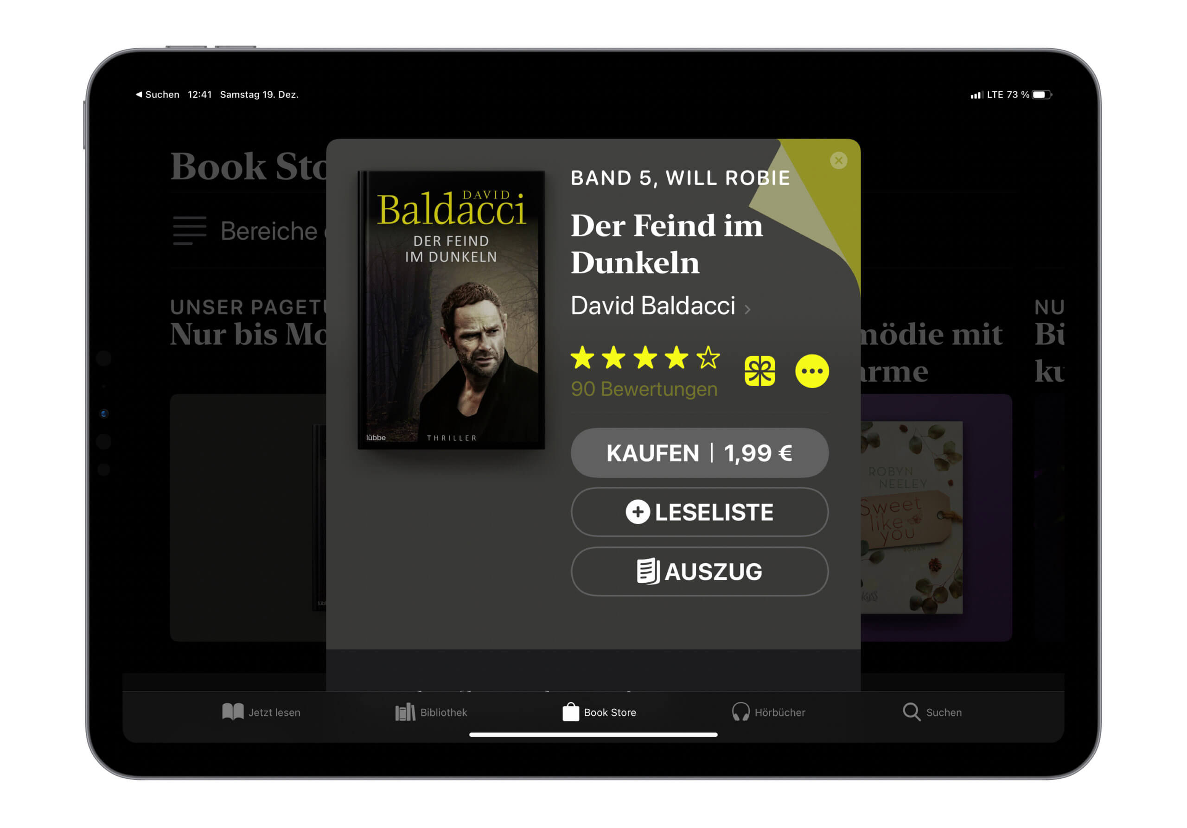Image resolution: width=1187 pixels, height=828 pixels.
Task: Tap the five-star rating row
Action: click(645, 357)
